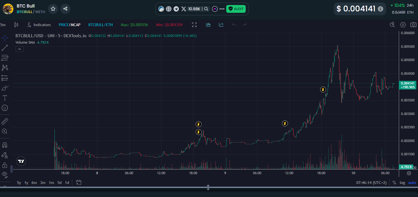This screenshot has width=418, height=197.
Task: Toggle PRICE/MCAP chart mode
Action: 69,25
